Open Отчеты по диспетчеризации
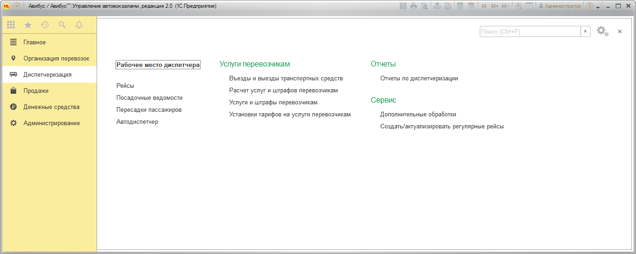The image size is (636, 254). (x=419, y=79)
